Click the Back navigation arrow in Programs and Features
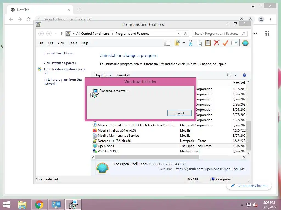 [41, 34]
